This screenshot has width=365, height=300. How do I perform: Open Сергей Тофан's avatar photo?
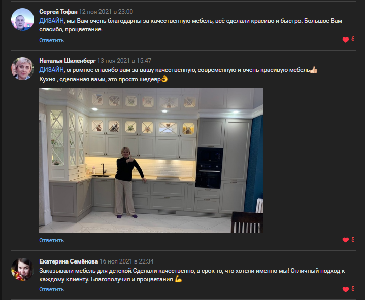click(x=22, y=20)
